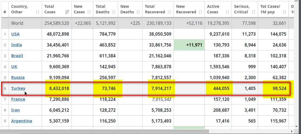Open the Russia country link
The image size is (301, 134).
click(18, 77)
